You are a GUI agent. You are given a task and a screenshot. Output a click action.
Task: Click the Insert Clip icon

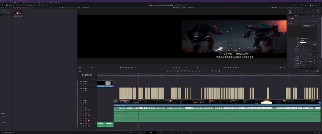(182, 71)
